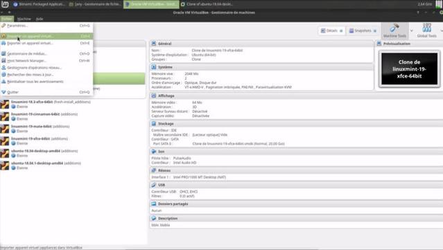Switch to jany Gestionnaire de fichiers window
The image size is (443, 250).
95,4
